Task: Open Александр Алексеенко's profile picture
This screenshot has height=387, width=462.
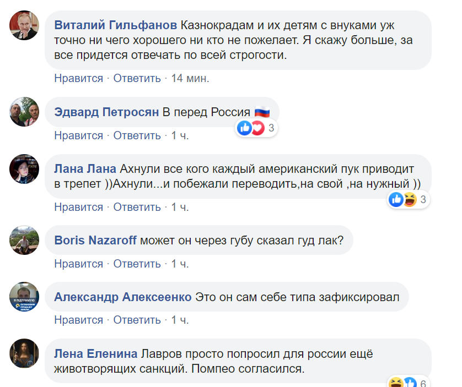Action: coord(24,297)
